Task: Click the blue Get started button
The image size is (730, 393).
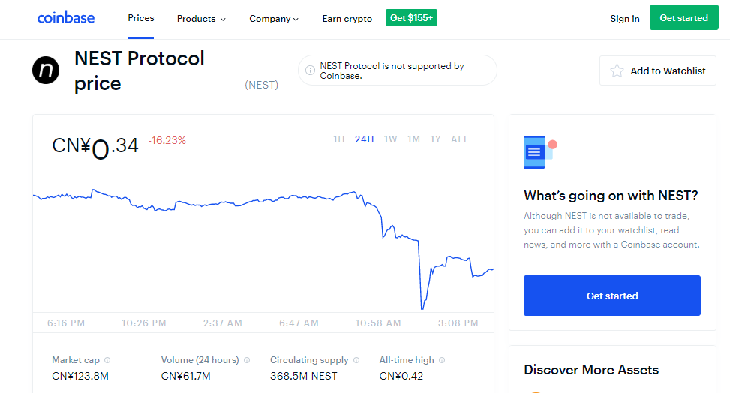Action: pyautogui.click(x=611, y=295)
